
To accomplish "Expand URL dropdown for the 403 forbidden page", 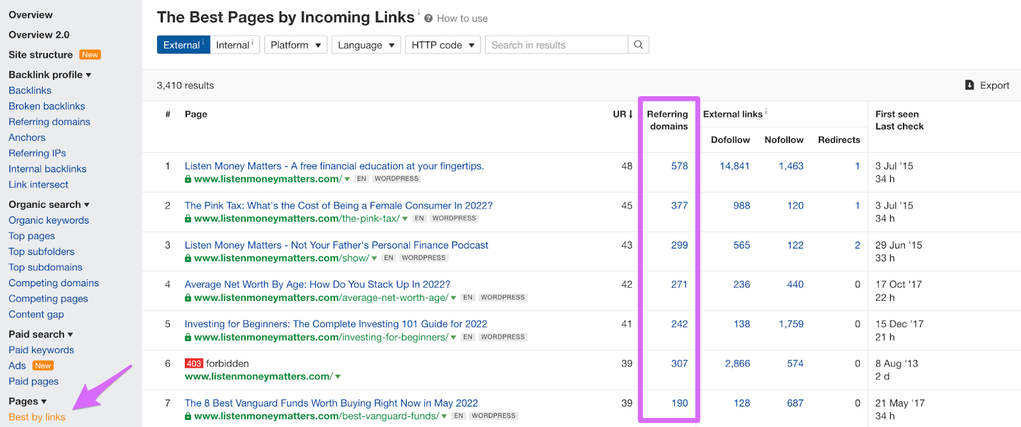I will pos(338,377).
